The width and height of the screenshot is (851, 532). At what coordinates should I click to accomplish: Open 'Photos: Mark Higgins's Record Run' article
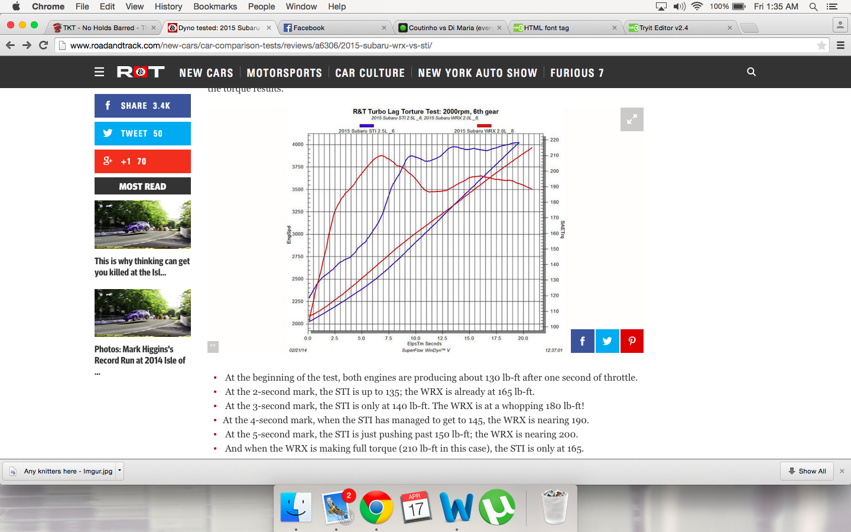[140, 361]
